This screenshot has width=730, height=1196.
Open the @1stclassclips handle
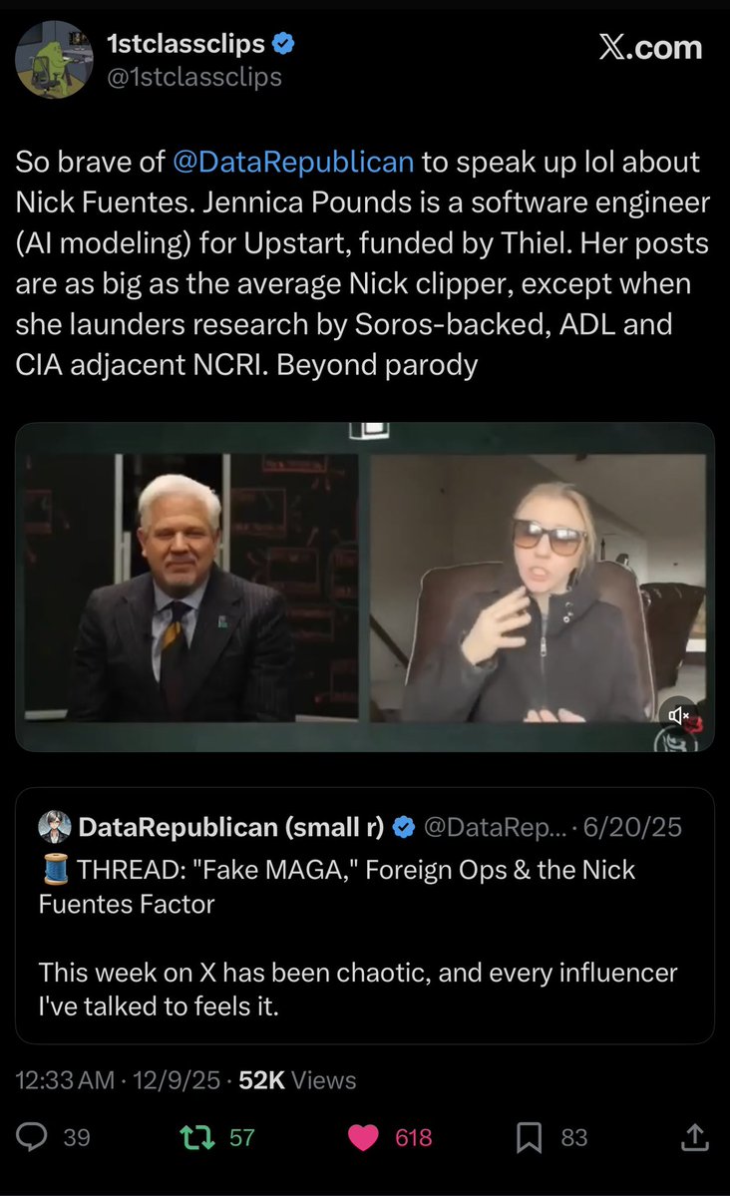[193, 77]
